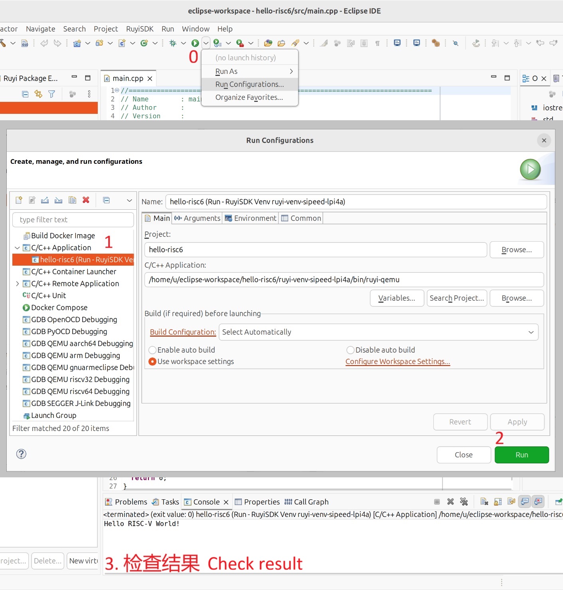
Task: Click the Name input field of the configuration
Action: tap(356, 202)
